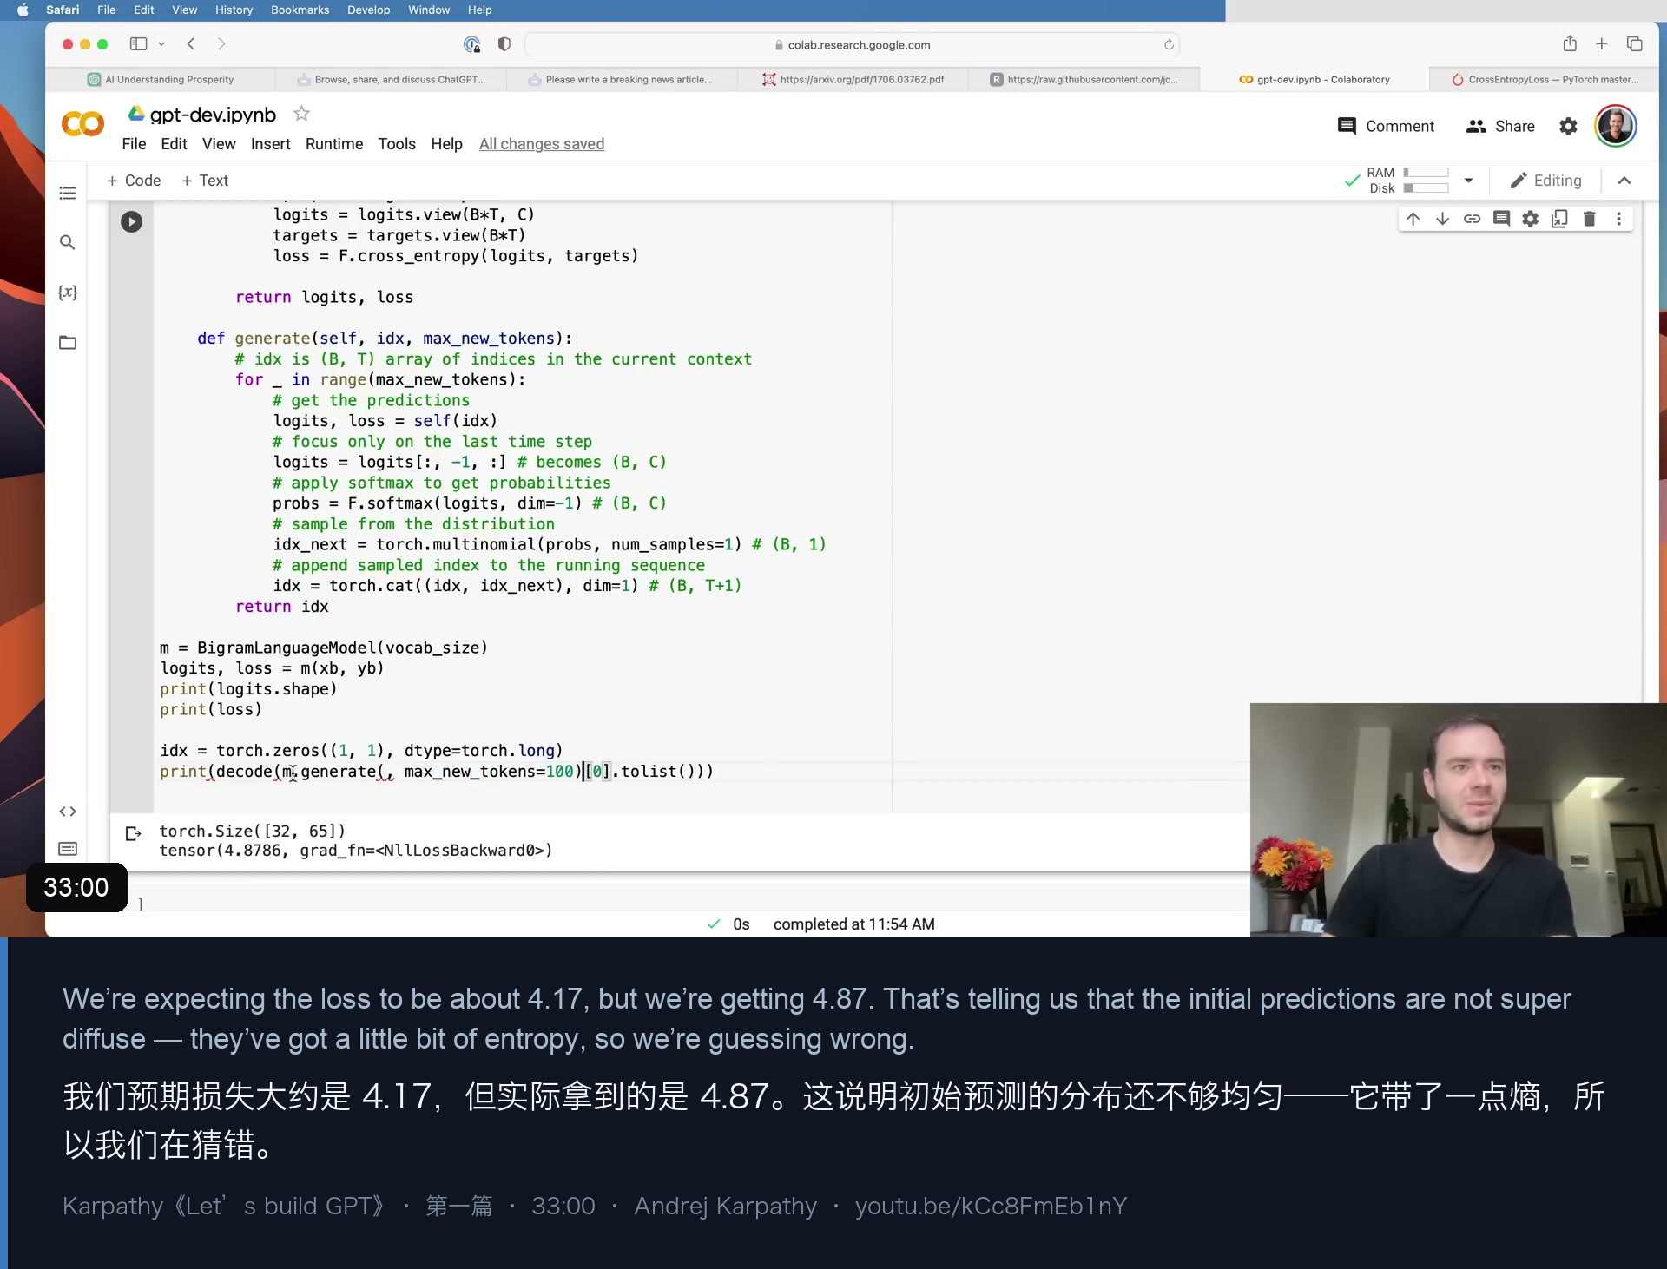Open the Colab File menu

[x=134, y=144]
